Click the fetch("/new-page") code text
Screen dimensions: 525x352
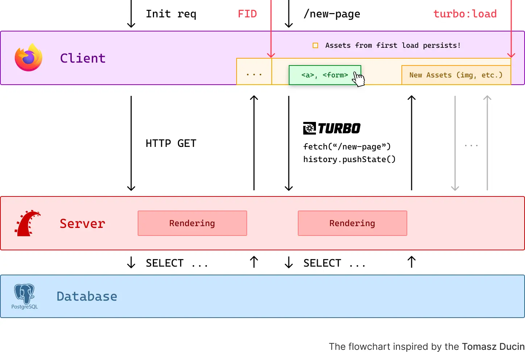tap(347, 147)
